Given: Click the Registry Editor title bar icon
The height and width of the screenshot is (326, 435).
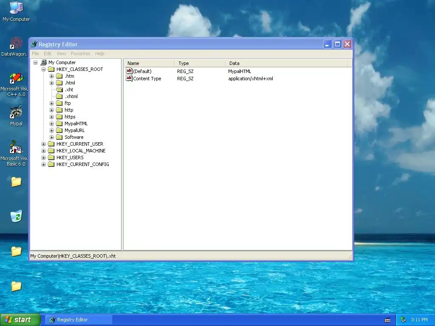Looking at the screenshot, I should pos(34,44).
